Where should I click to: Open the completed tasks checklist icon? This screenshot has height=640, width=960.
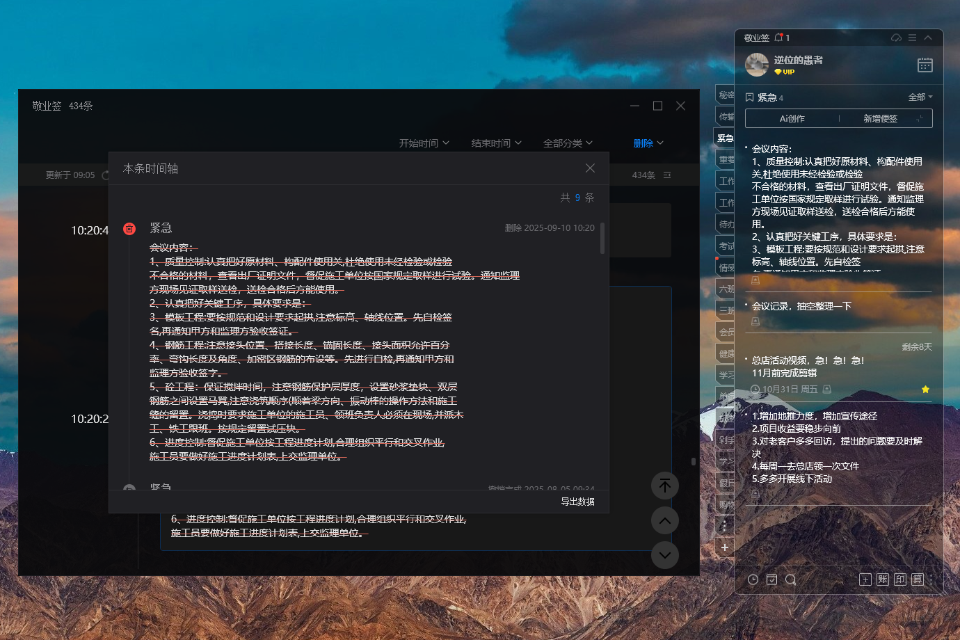pyautogui.click(x=771, y=579)
